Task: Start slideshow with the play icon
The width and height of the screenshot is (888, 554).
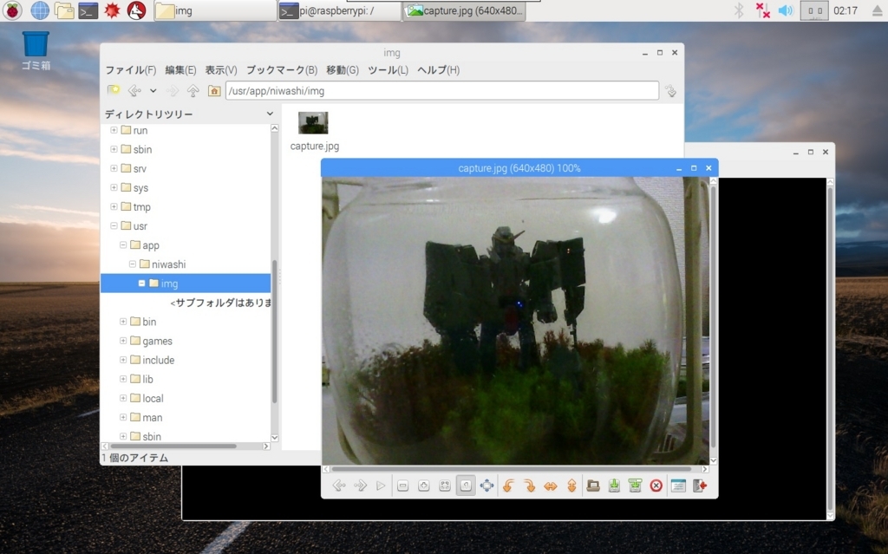Action: pyautogui.click(x=382, y=486)
